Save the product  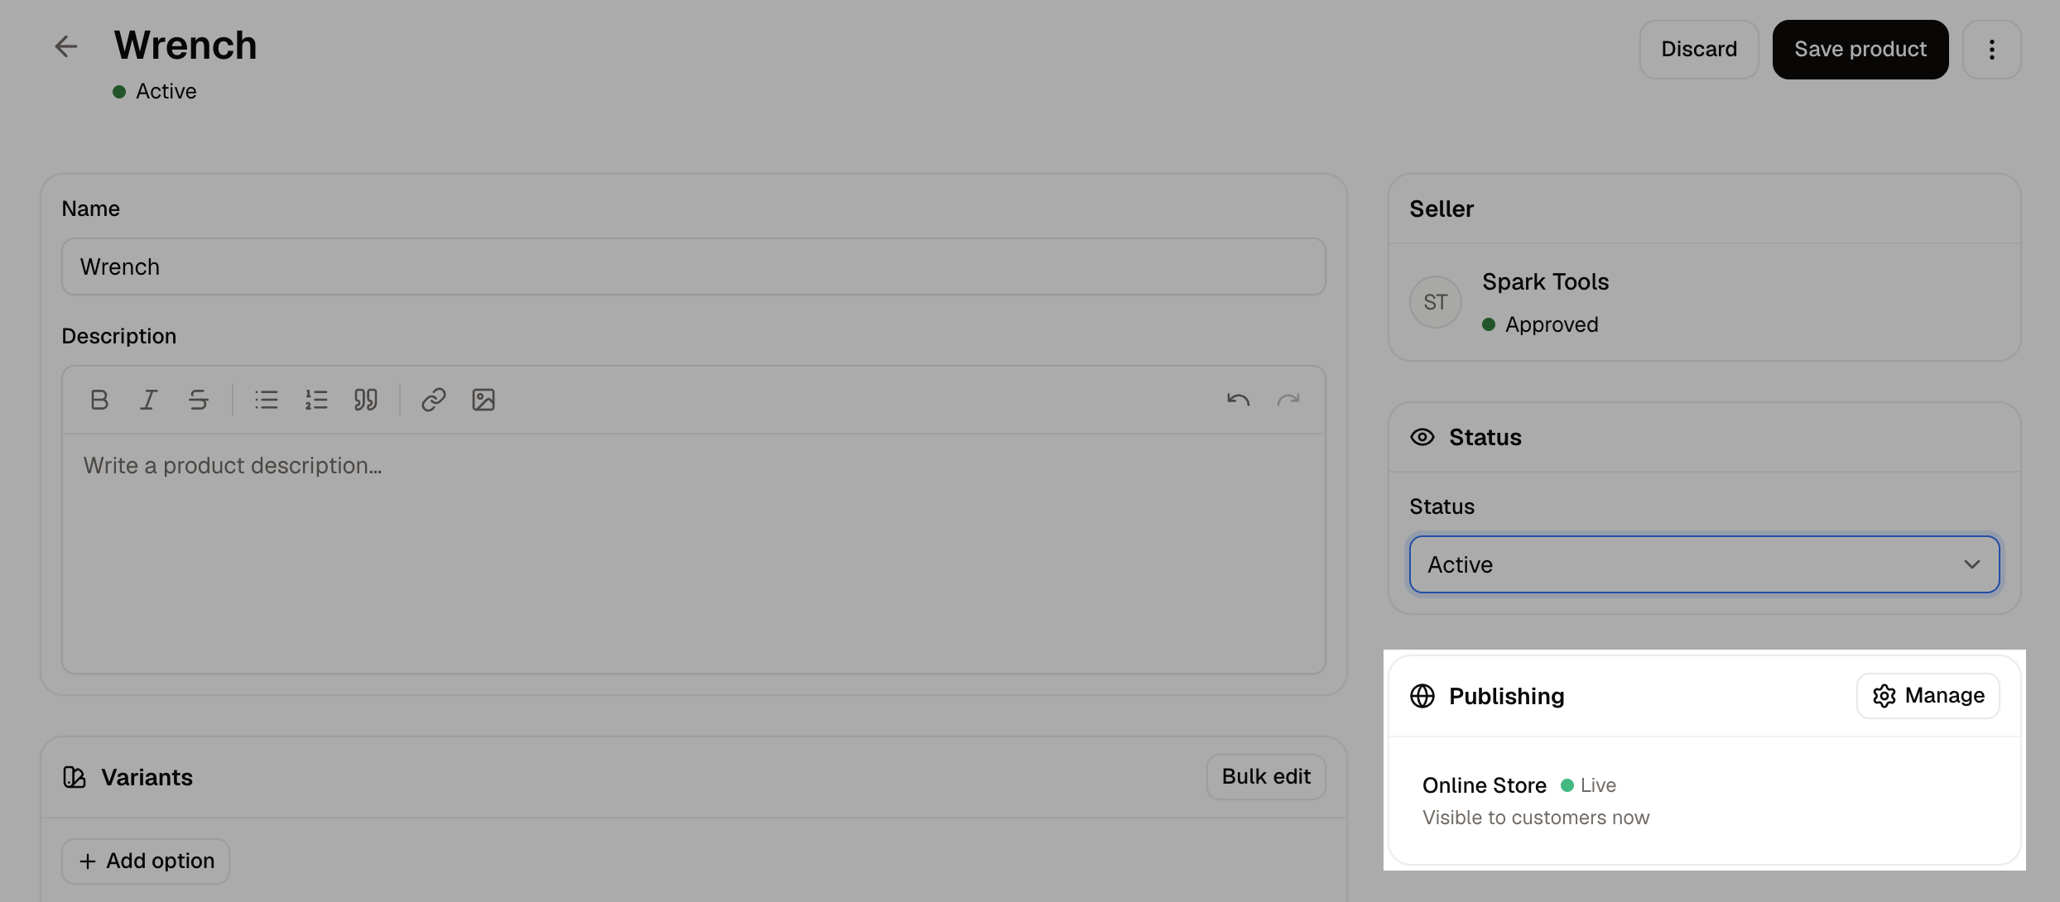click(1860, 50)
